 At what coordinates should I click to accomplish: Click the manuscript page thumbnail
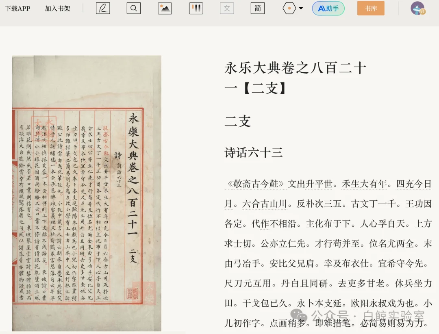coord(86,193)
